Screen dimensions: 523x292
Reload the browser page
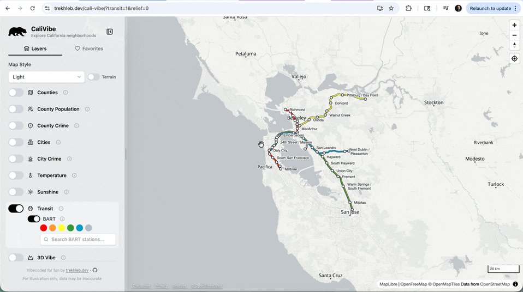point(32,8)
